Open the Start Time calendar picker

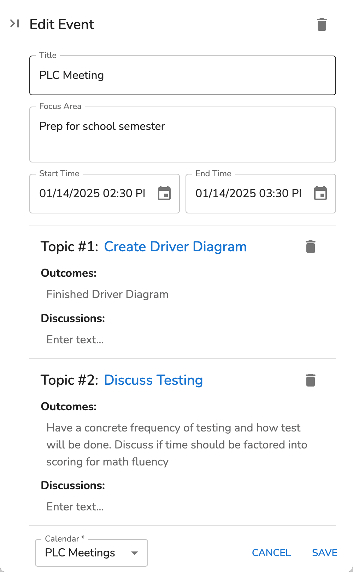[x=164, y=193]
